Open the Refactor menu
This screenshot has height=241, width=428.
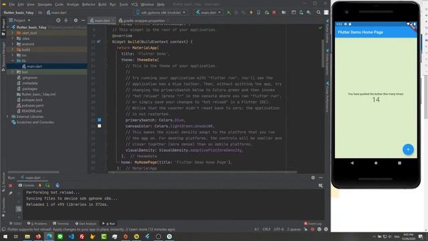(89, 5)
